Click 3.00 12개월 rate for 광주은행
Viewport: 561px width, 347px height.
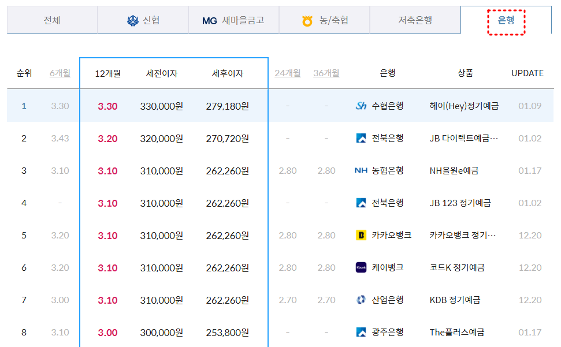click(x=107, y=333)
